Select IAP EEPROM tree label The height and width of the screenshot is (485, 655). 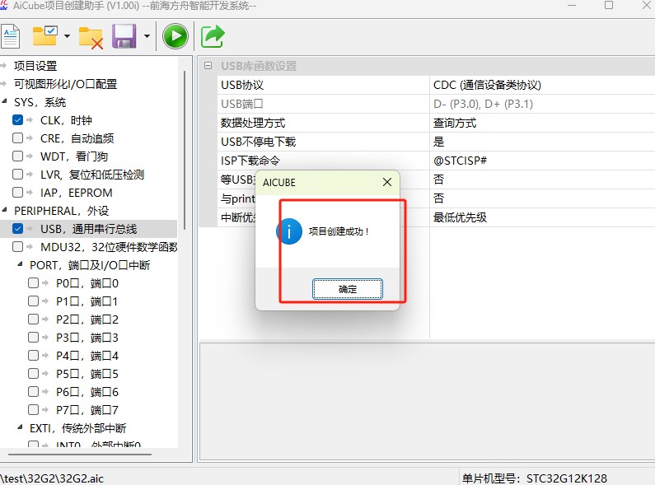76,193
